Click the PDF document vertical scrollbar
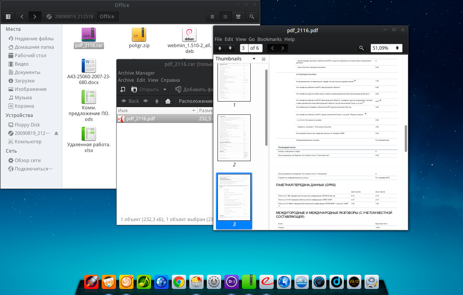Viewport: 463px width, 295px height. point(405,138)
